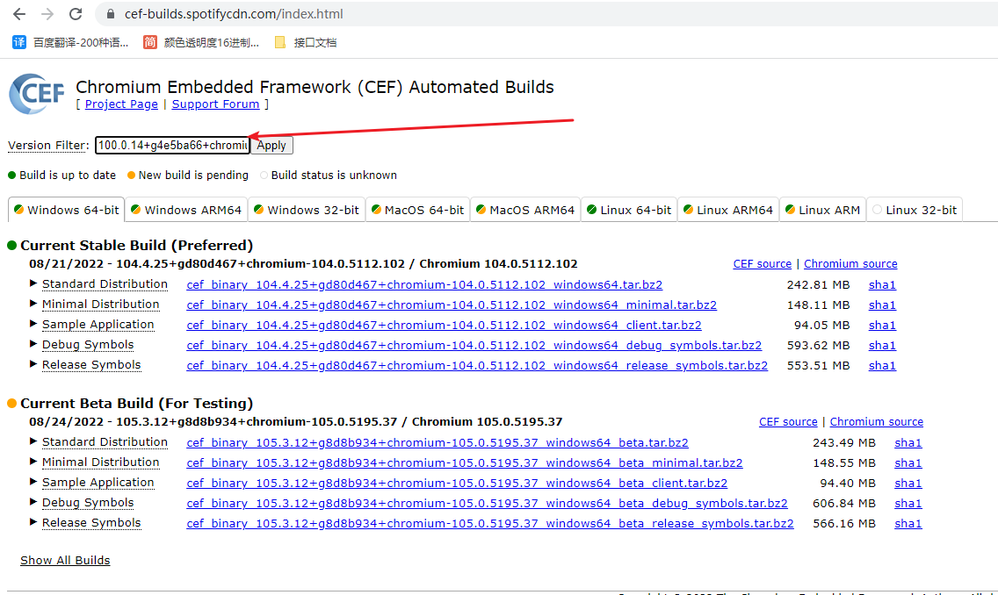Click the Version Filter input field

[172, 146]
